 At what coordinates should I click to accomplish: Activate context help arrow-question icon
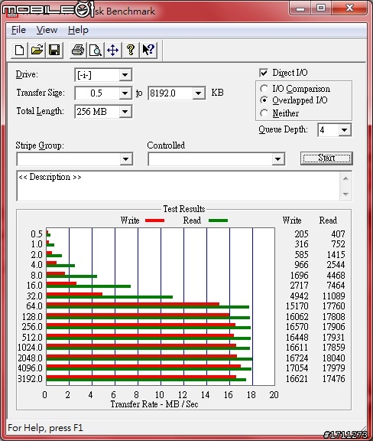148,51
